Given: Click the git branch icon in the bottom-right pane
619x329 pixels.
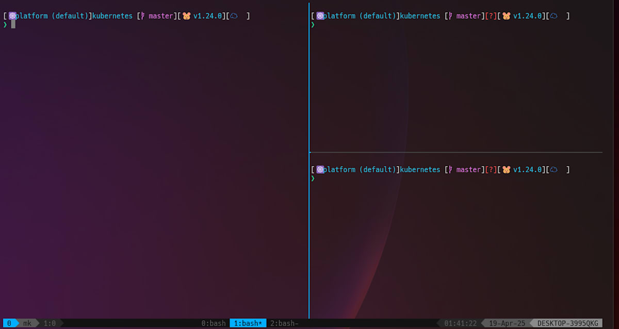Looking at the screenshot, I should (450, 169).
